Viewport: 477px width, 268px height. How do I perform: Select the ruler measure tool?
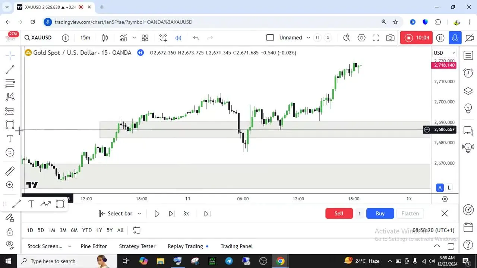point(10,171)
